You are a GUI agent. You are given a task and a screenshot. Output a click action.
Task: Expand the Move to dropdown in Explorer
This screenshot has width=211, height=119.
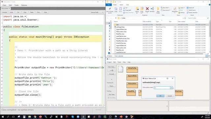coord(137,12)
